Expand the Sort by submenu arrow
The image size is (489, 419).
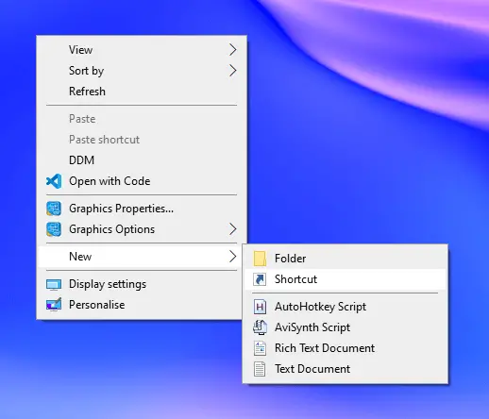click(232, 71)
